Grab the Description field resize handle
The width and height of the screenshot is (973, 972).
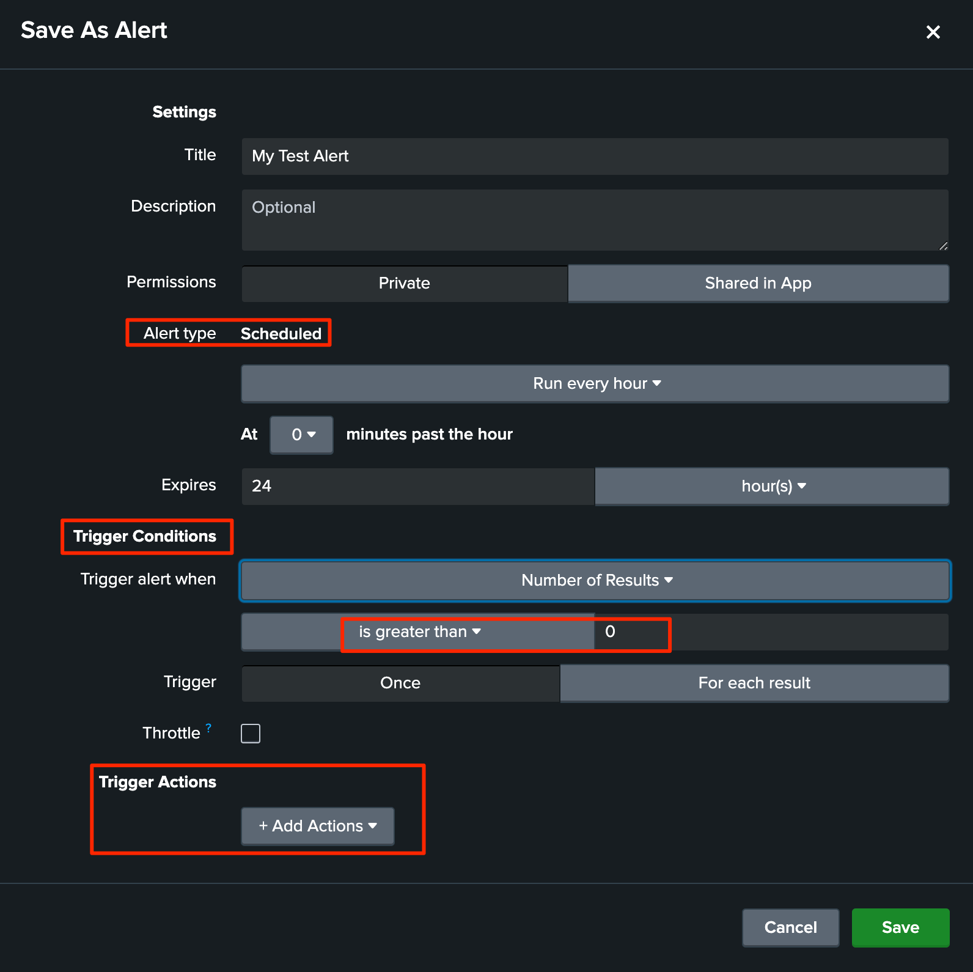point(943,246)
